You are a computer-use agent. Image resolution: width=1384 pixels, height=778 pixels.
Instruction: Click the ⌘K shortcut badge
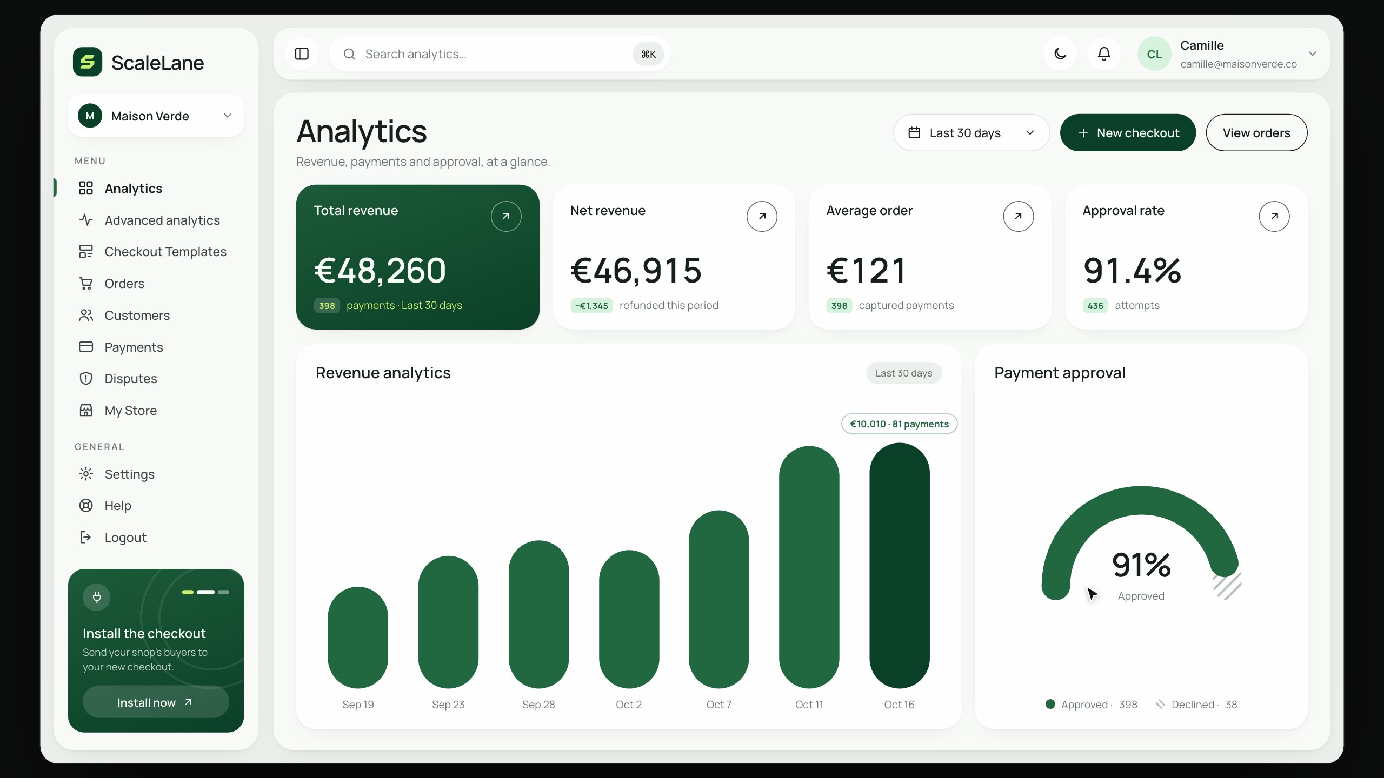coord(648,54)
